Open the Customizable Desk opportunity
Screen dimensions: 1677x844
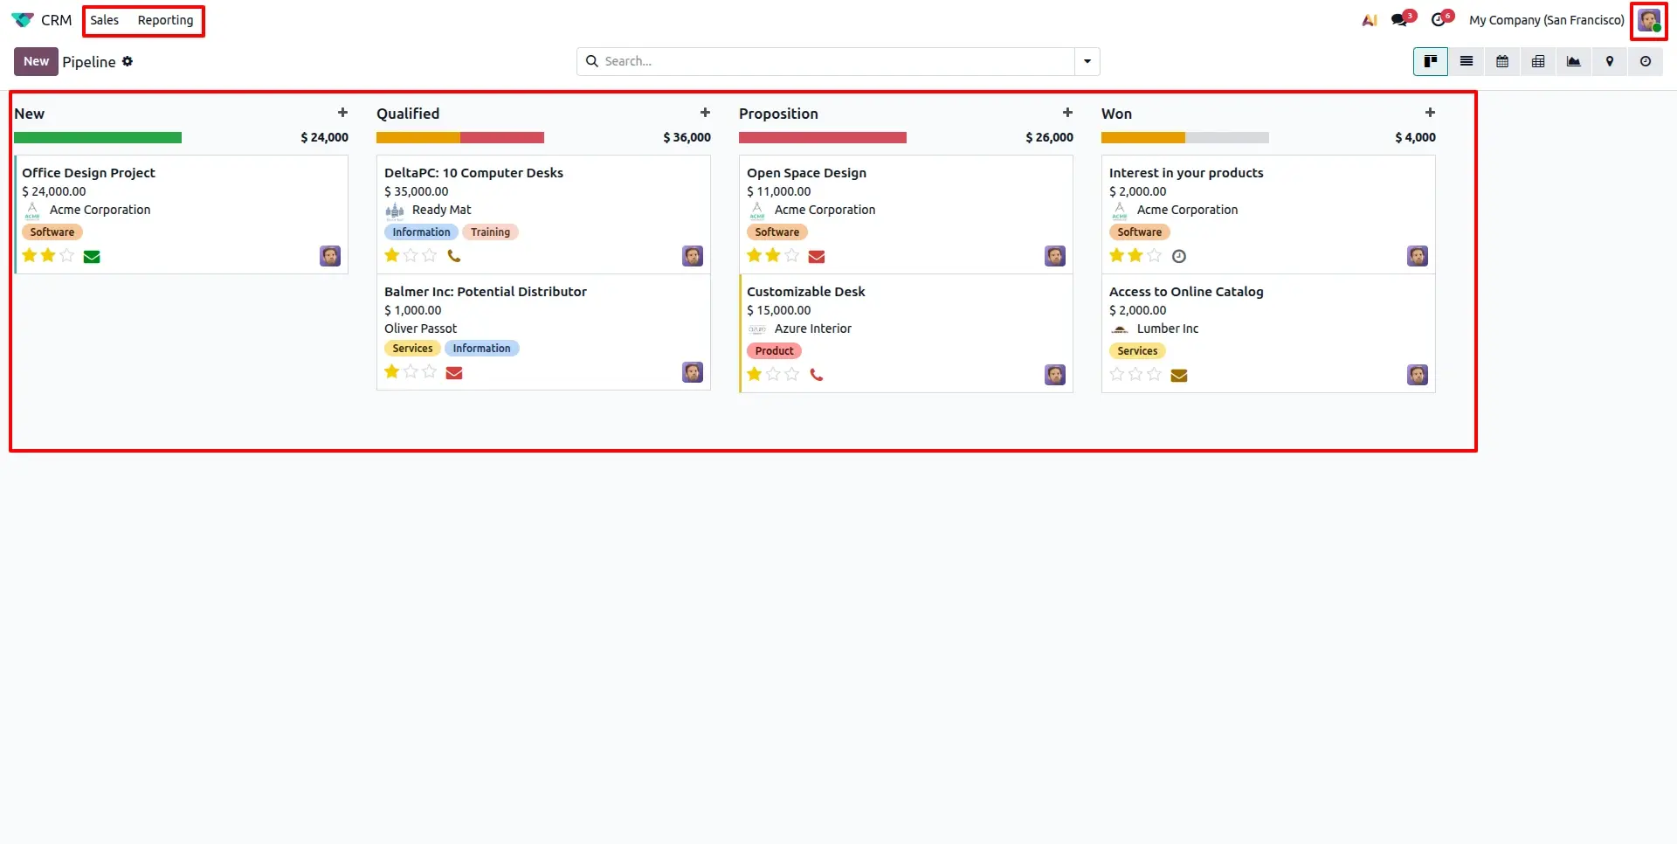click(906, 333)
